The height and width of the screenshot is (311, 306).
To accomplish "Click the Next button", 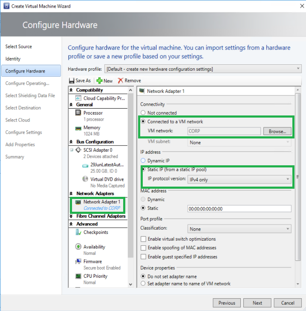I will 257,302.
